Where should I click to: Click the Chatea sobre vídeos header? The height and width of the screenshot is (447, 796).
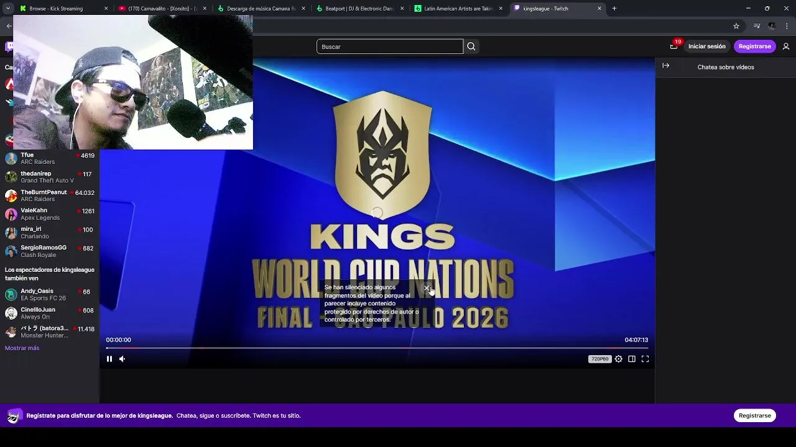point(726,67)
